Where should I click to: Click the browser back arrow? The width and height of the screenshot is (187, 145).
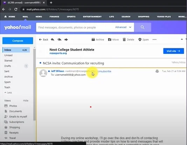[x=4, y=9]
